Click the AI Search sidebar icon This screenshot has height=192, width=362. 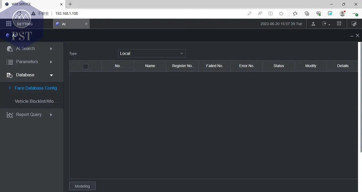point(10,49)
